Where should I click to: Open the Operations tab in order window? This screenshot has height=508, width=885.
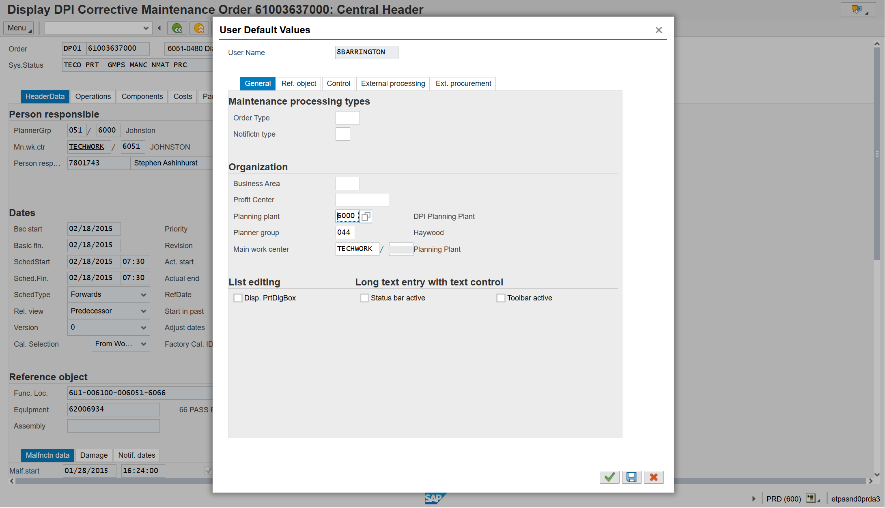(93, 96)
